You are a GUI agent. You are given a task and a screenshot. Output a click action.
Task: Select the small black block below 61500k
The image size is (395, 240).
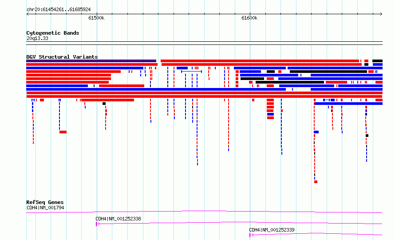pyautogui.click(x=104, y=104)
